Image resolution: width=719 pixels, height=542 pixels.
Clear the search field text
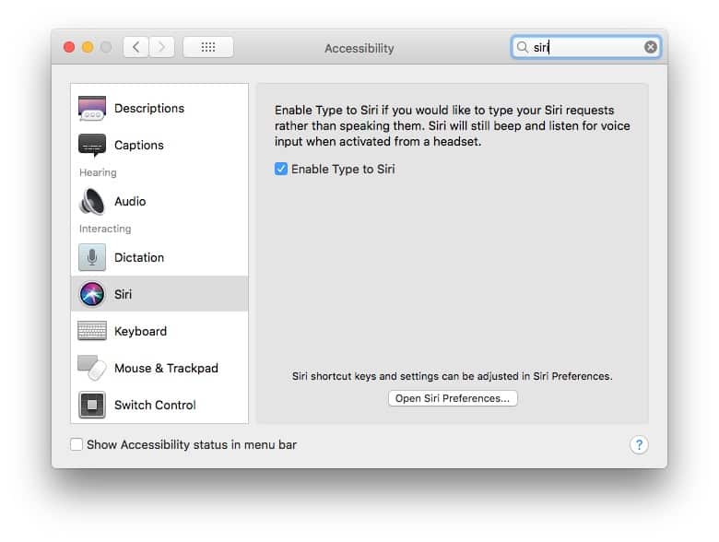point(651,47)
